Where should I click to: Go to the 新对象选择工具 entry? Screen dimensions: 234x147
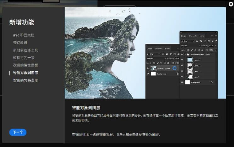pos(26,50)
